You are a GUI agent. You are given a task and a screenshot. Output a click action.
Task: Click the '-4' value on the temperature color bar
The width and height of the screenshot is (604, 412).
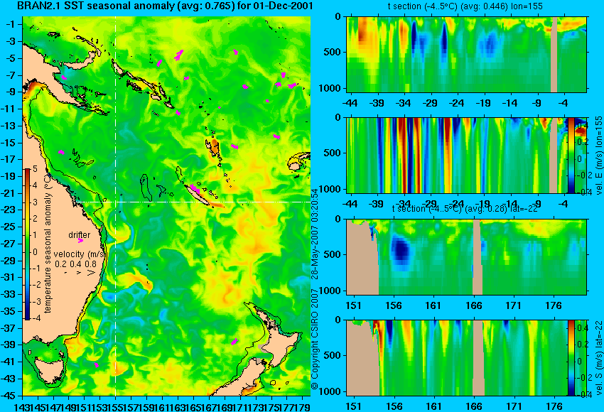coord(34,318)
